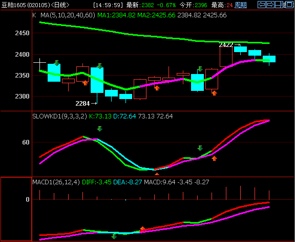Image resolution: width=295 pixels, height=242 pixels.
Task: Click the right arrow navigation icon
Action: [270, 5]
